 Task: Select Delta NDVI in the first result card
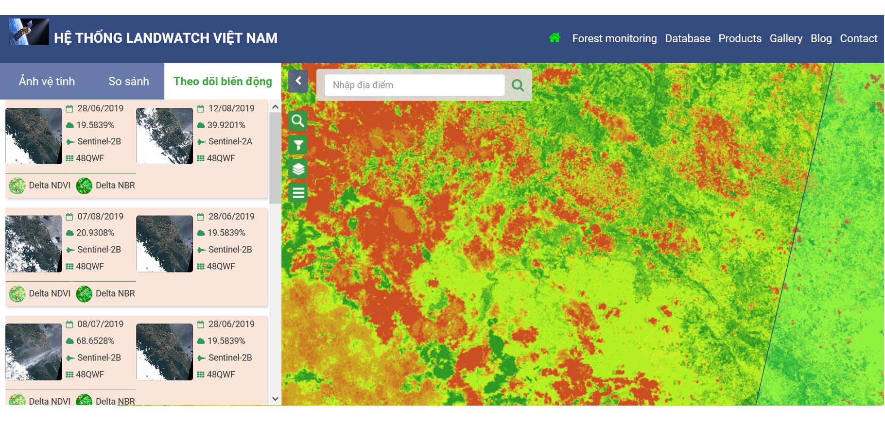[x=40, y=186]
